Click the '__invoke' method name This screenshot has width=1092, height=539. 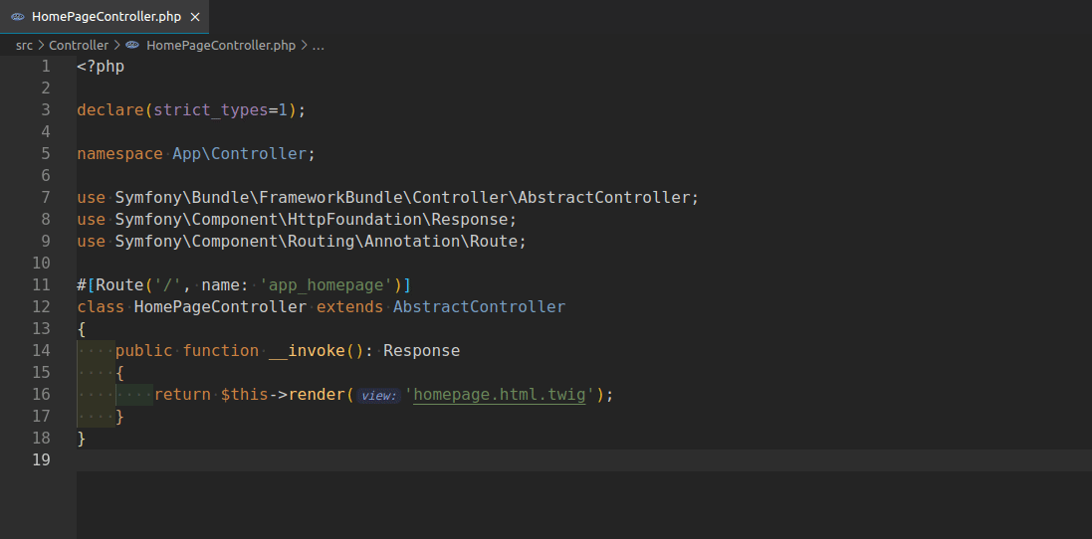tap(308, 350)
